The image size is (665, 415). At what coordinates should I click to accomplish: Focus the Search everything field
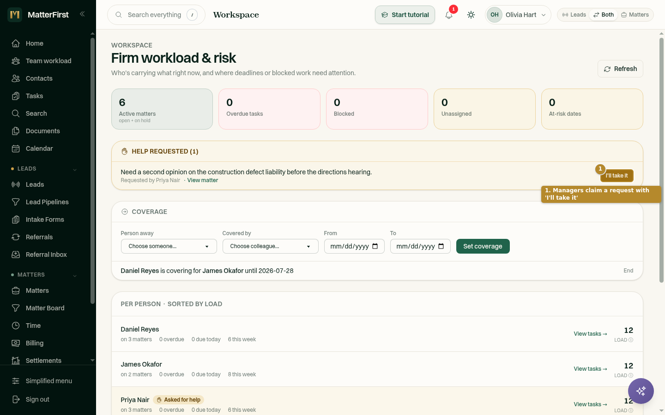point(156,15)
